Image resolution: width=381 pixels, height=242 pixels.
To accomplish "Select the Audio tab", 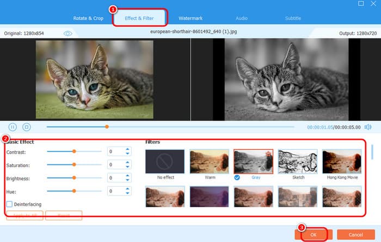I will pos(242,18).
